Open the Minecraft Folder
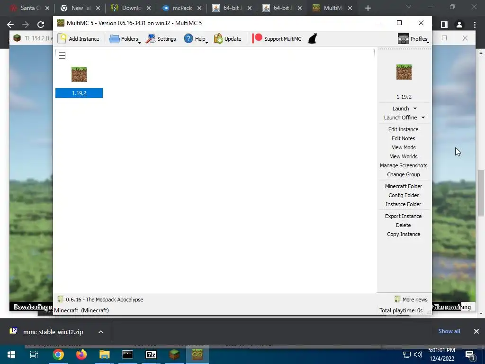The width and height of the screenshot is (485, 364). (x=404, y=186)
